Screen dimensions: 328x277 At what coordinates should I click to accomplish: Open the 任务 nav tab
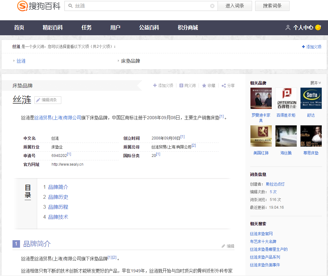87,27
